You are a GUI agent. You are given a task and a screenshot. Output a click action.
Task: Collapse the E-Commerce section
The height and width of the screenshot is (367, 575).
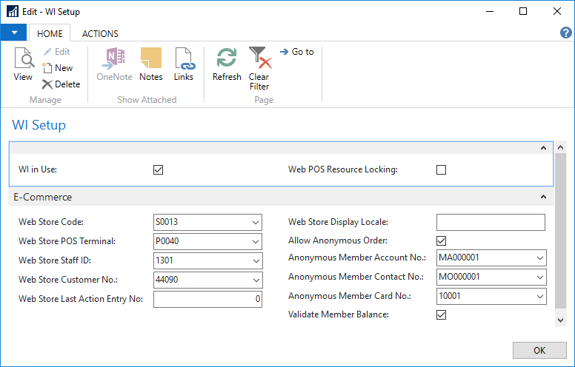pos(543,198)
